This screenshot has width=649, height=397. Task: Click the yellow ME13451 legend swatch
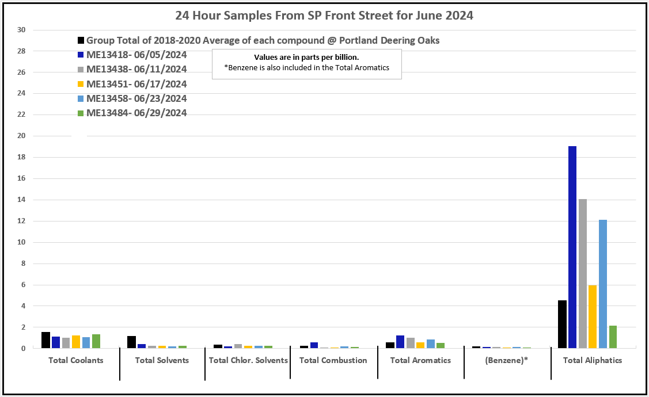[x=81, y=84]
